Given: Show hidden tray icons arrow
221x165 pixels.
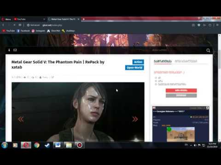Looking at the screenshot, I should tap(191, 145).
